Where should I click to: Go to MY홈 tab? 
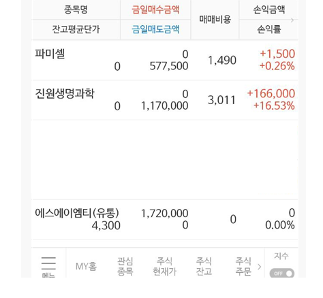pyautogui.click(x=86, y=266)
